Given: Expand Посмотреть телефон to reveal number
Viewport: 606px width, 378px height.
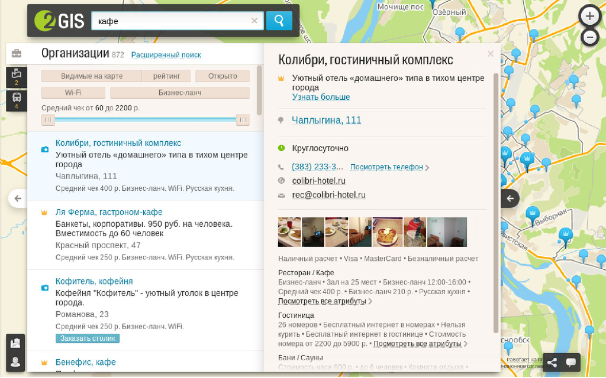Looking at the screenshot, I should coord(387,167).
